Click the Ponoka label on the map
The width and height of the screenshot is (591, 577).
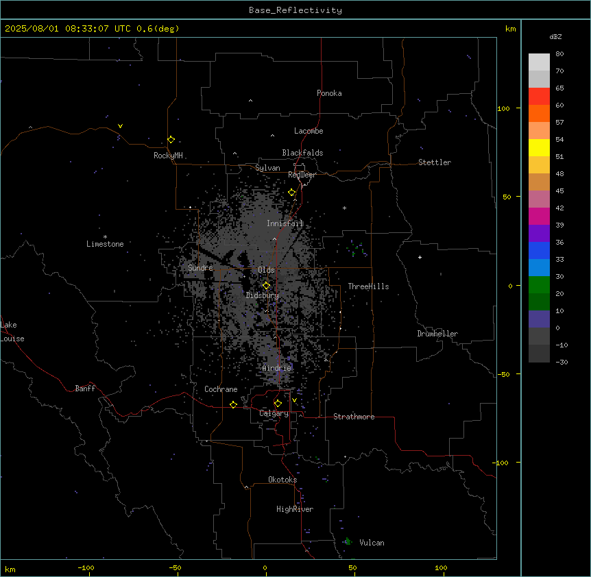coord(329,93)
